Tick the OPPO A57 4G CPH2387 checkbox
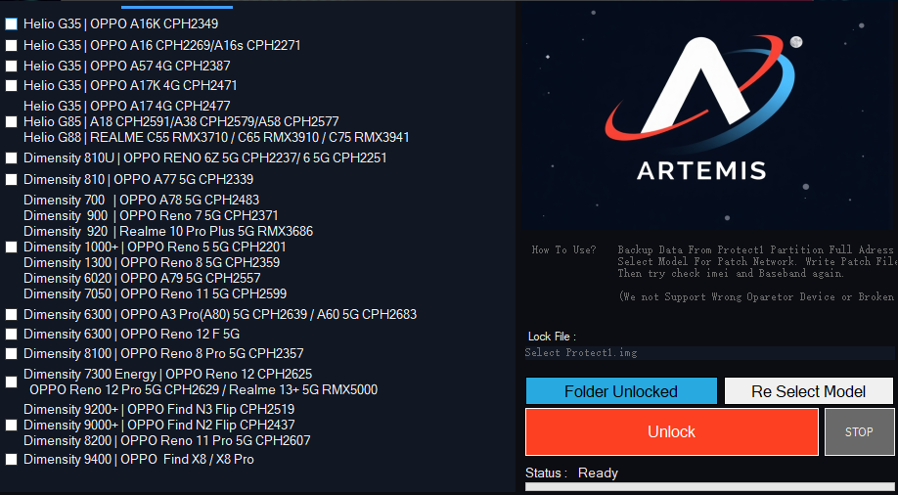The image size is (898, 495). pyautogui.click(x=11, y=66)
